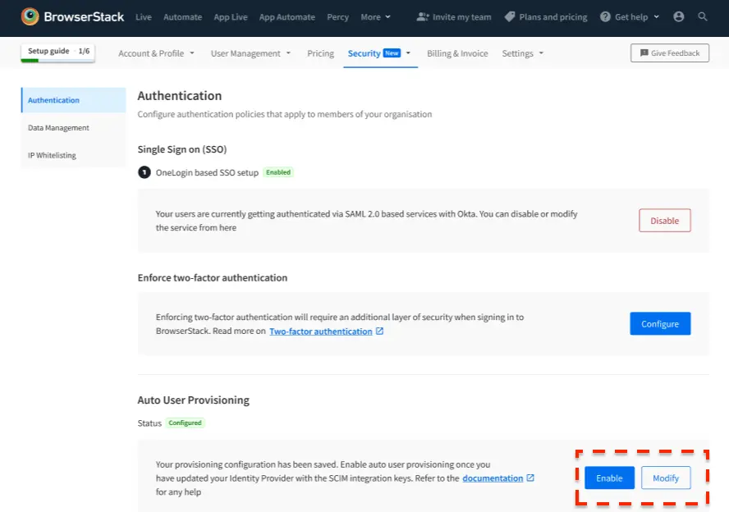
Task: Click the Plans and pricing tag icon
Action: [510, 16]
